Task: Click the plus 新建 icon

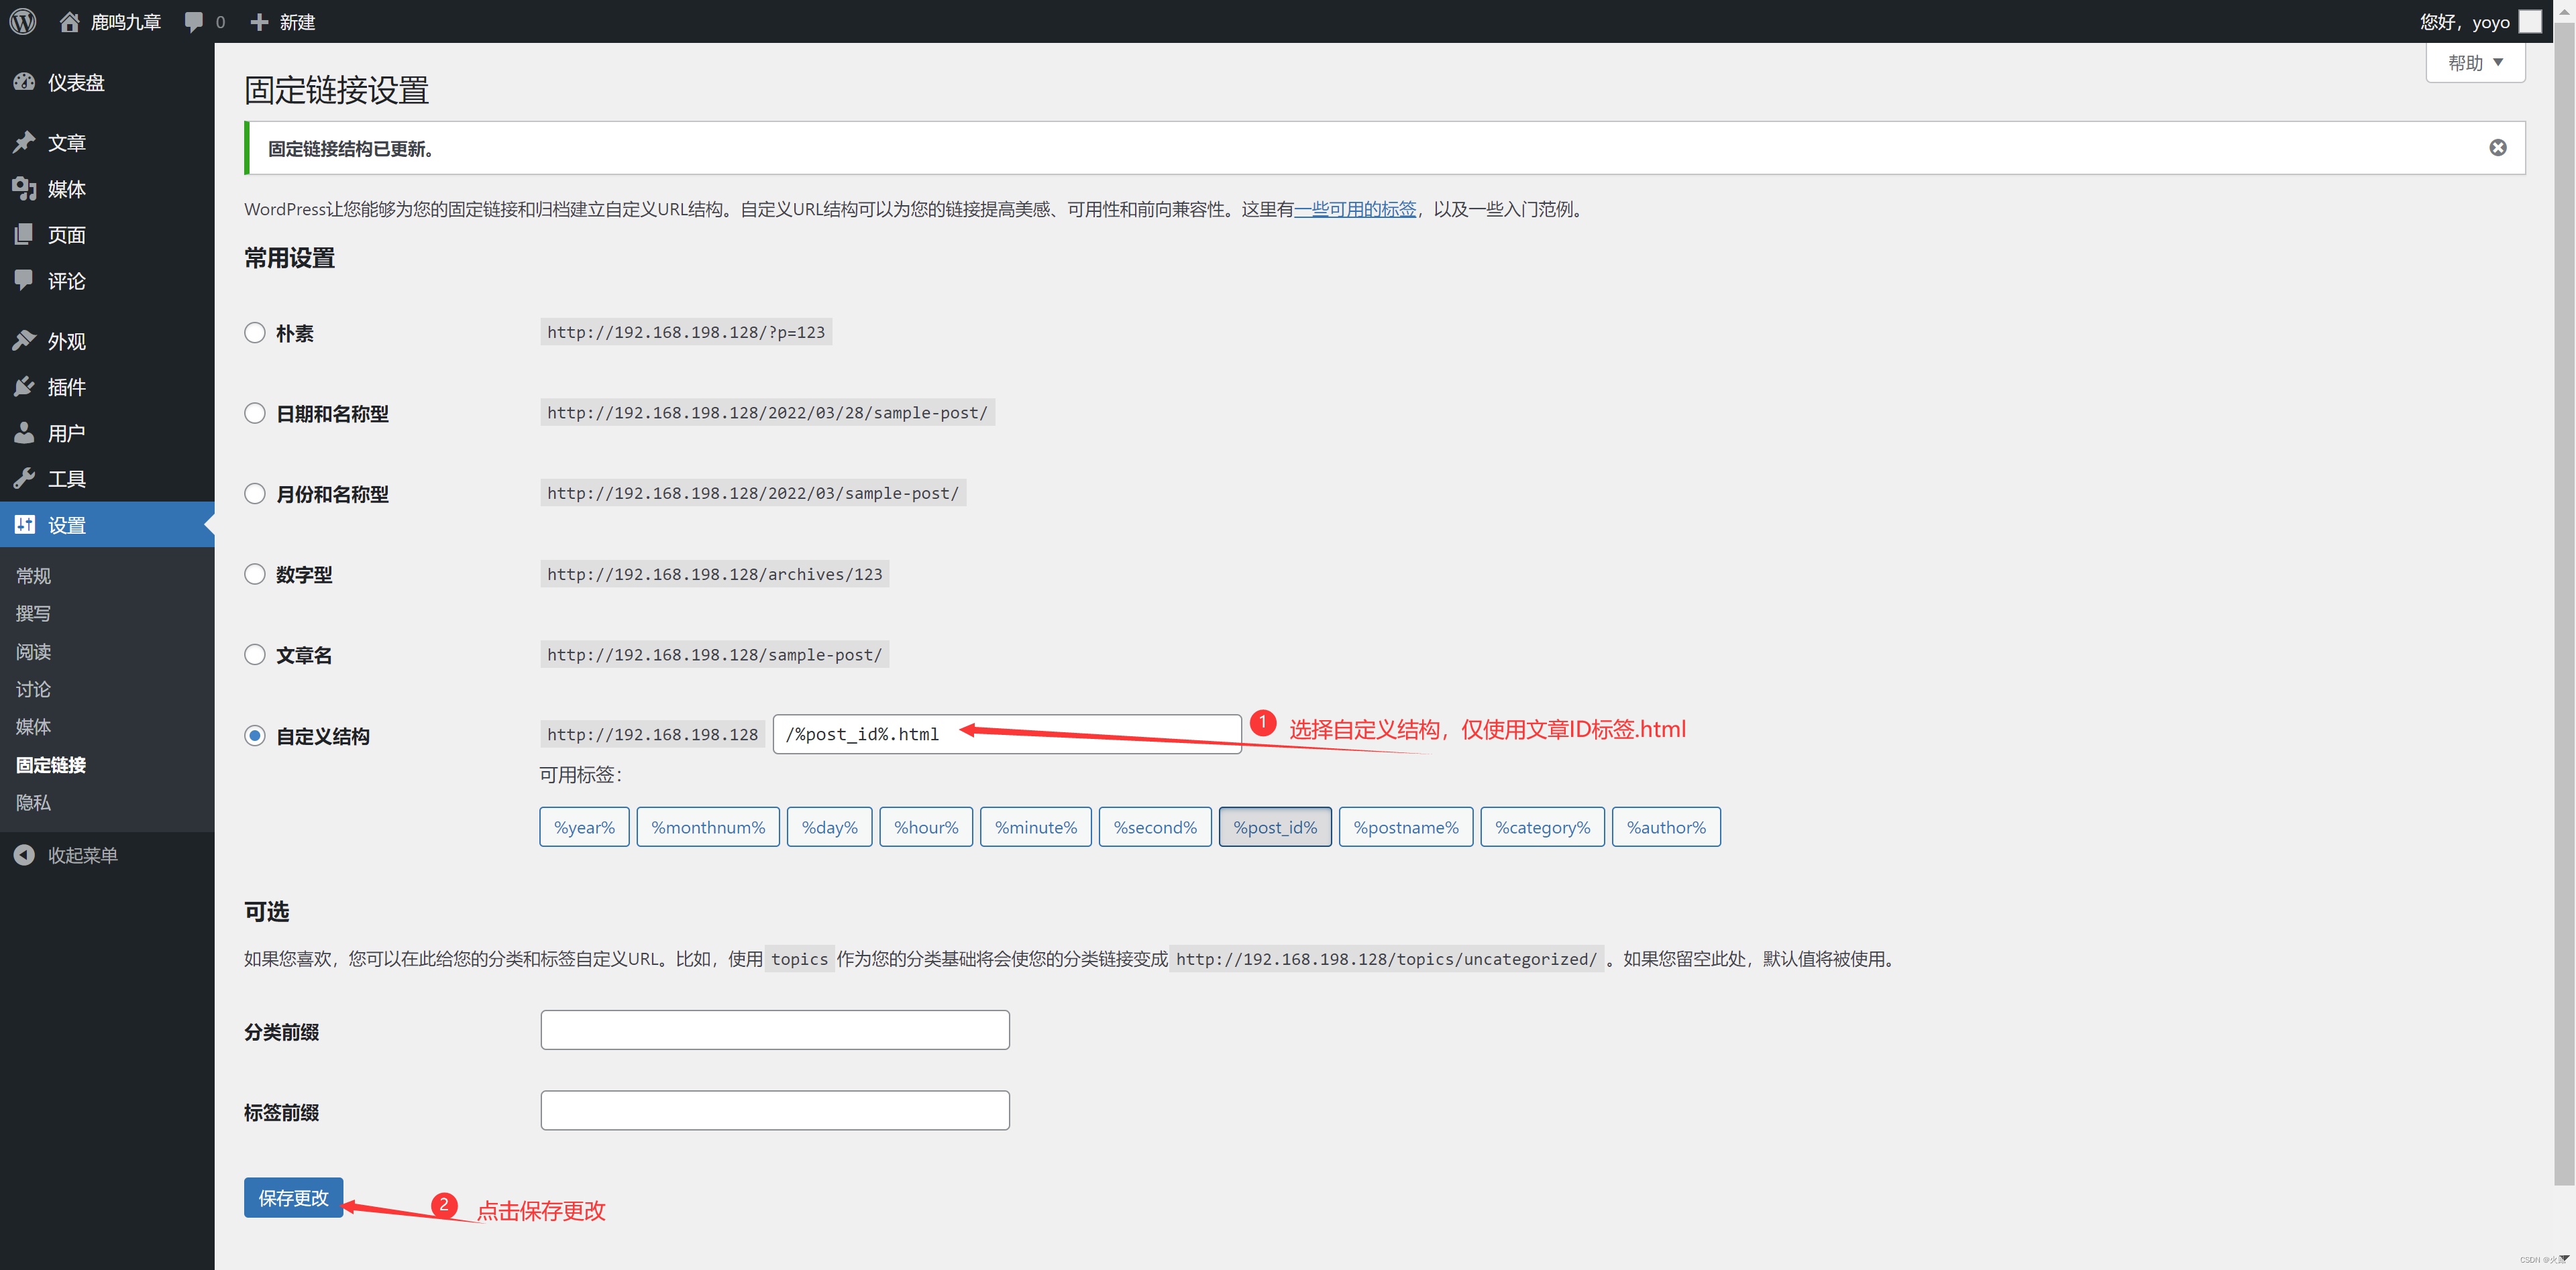Action: [259, 22]
